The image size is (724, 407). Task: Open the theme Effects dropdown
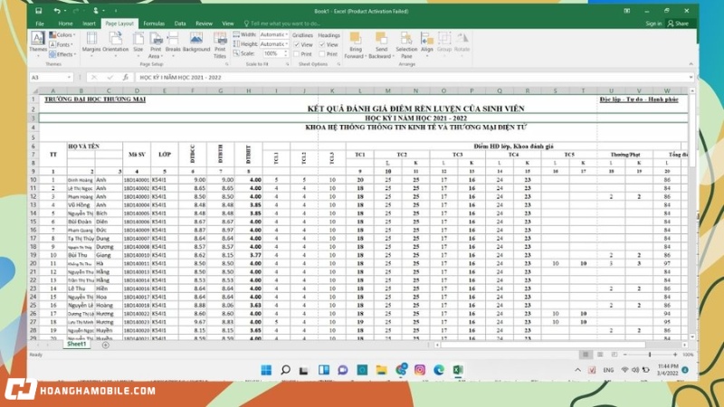click(62, 54)
